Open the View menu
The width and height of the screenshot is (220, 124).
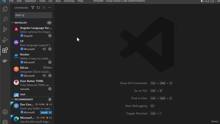coord(42,1)
